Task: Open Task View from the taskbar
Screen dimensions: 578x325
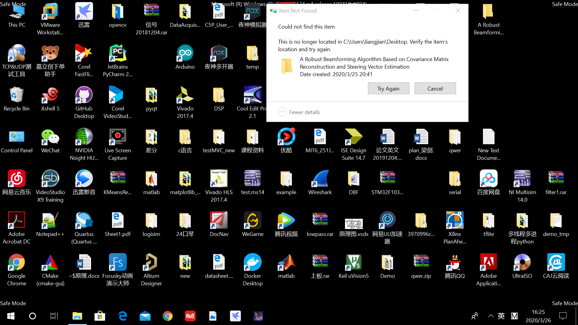Action: tap(54, 316)
